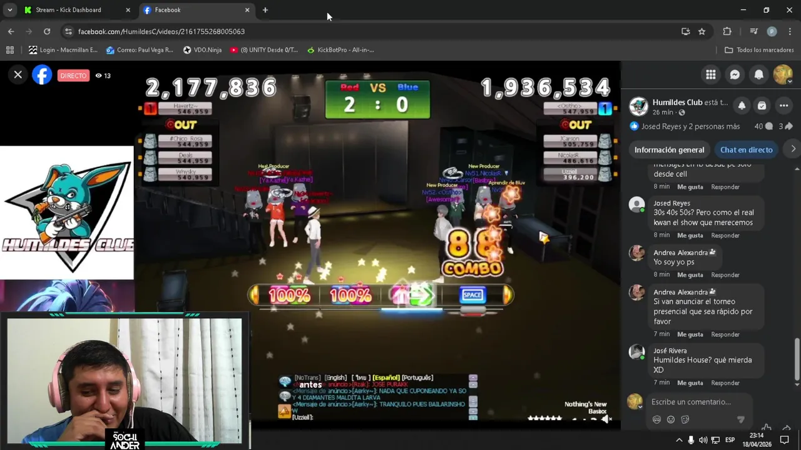
Task: Insert an avatar sticker in comment
Action: tap(656, 420)
